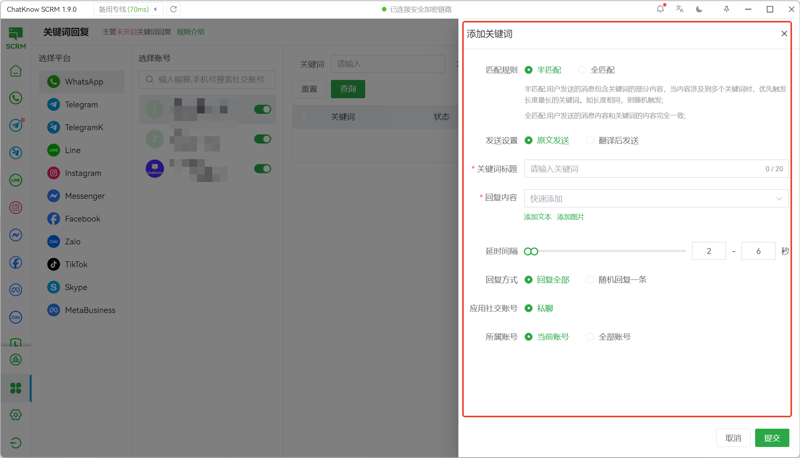Click the delay interval slider handle
This screenshot has height=458, width=800.
pyautogui.click(x=531, y=251)
